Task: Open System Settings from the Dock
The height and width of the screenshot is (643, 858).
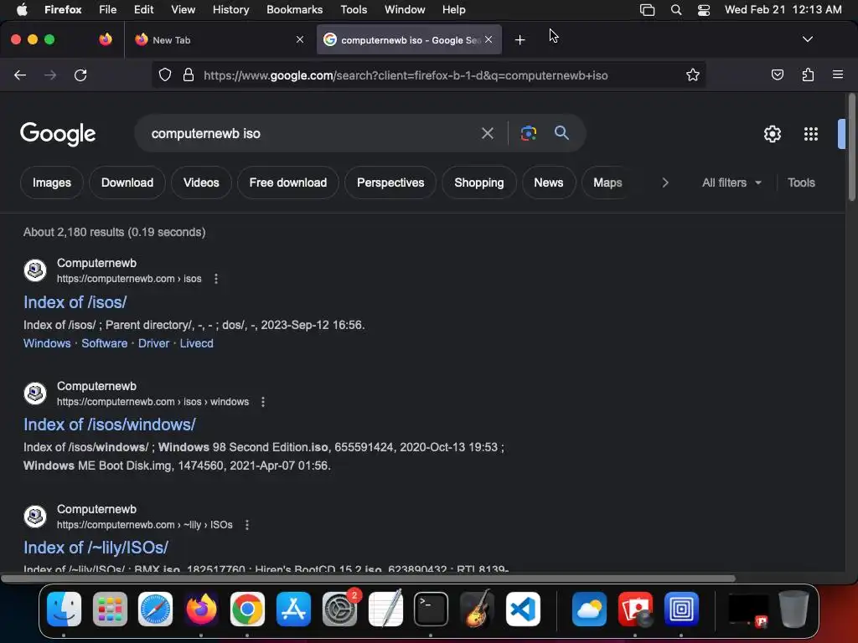Action: click(x=340, y=610)
